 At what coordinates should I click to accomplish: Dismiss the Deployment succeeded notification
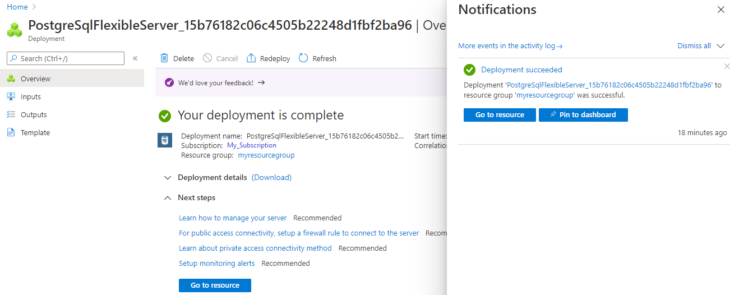coord(727,67)
